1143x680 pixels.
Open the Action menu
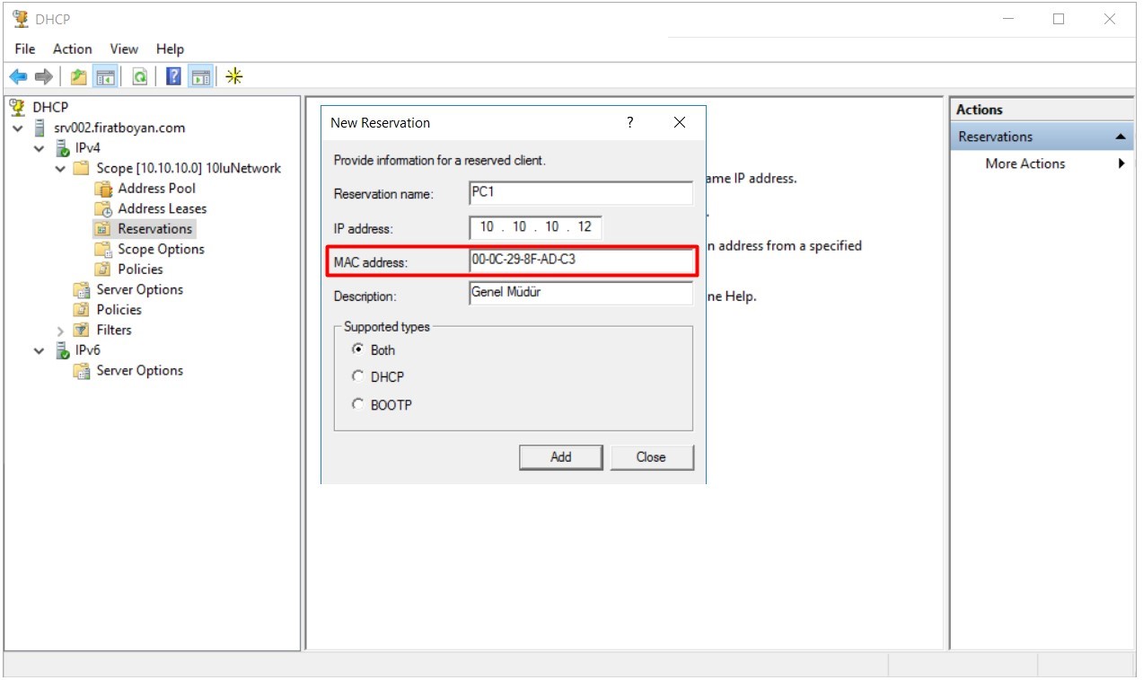[x=72, y=49]
